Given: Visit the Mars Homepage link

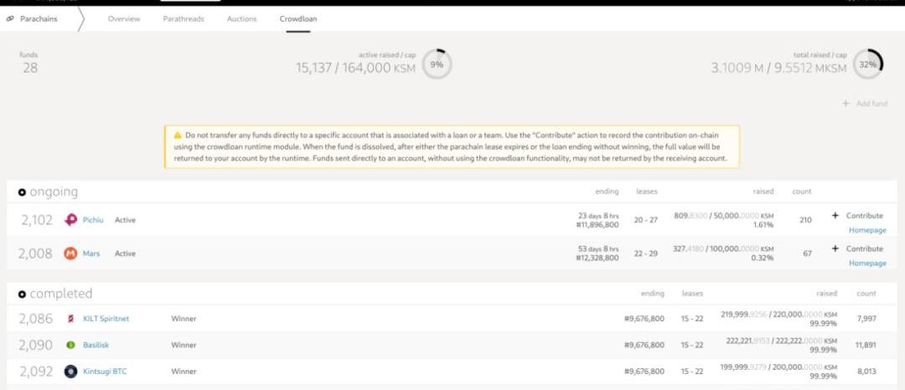Looking at the screenshot, I should coord(867,263).
